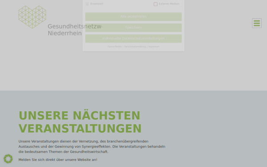The height and width of the screenshot is (167, 267).
Task: Open the Impressum link
Action: coord(154,46)
